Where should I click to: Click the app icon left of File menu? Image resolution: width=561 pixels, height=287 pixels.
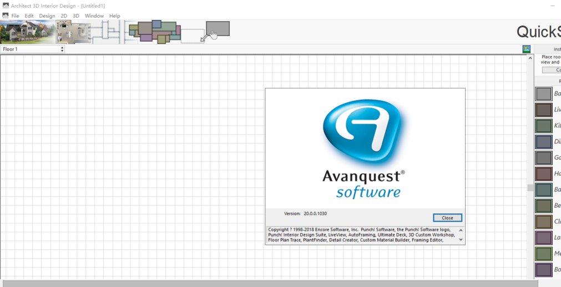click(6, 16)
